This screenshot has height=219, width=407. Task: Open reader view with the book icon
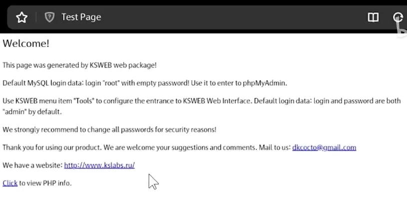(373, 17)
